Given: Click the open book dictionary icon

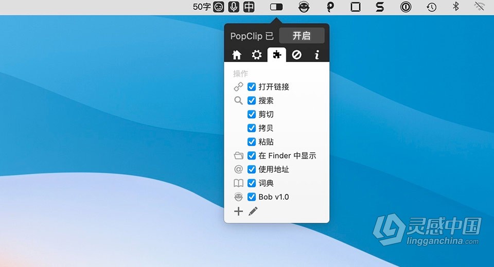Looking at the screenshot, I should [238, 183].
